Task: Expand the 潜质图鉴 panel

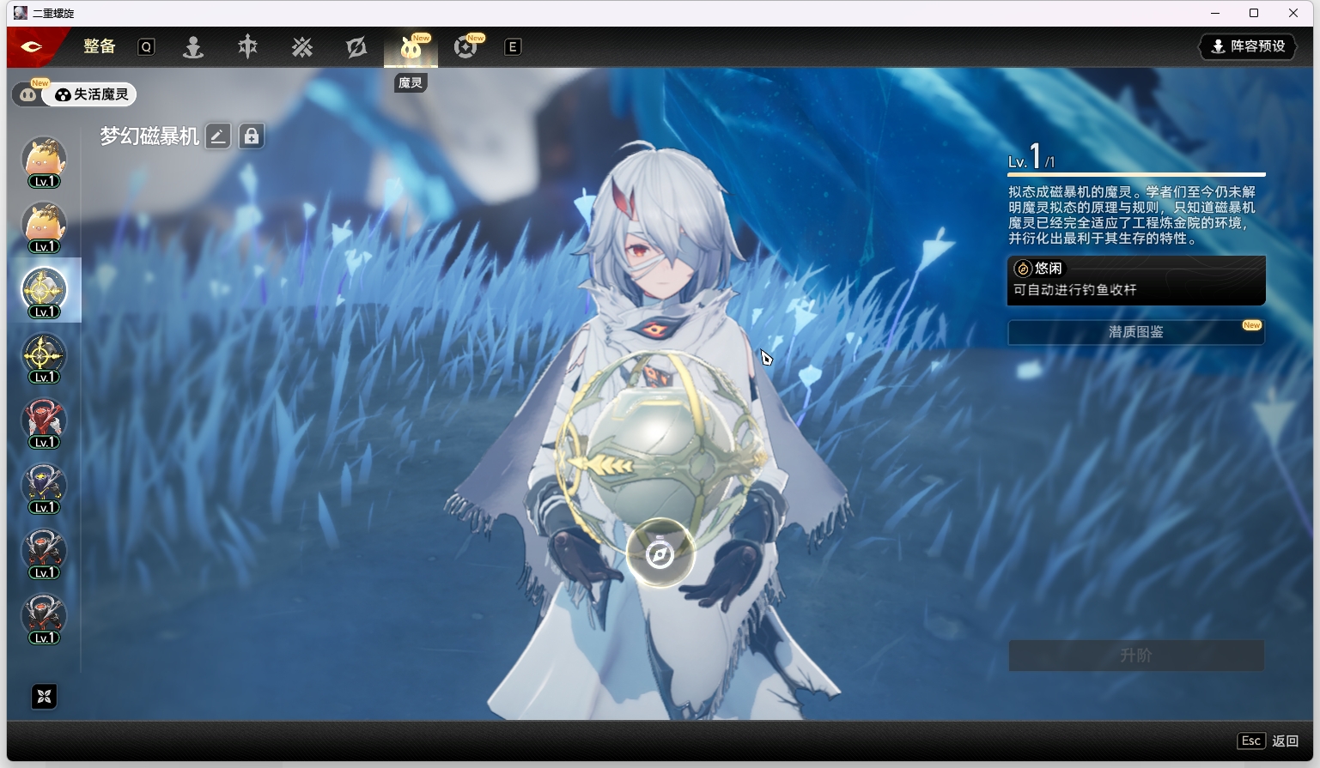Action: pos(1135,332)
